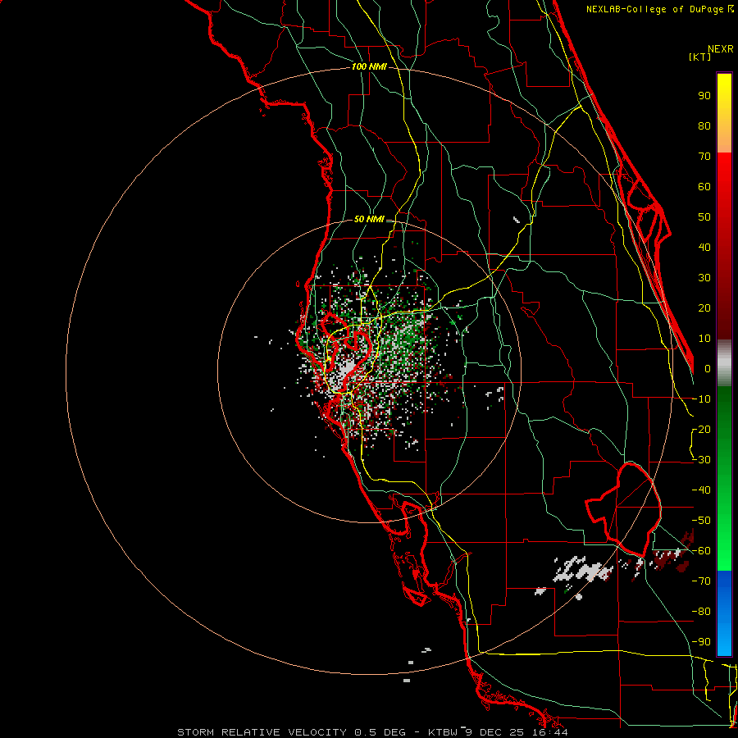This screenshot has width=738, height=738.
Task: Pick the blue segment of velocity color bar
Action: [724, 613]
